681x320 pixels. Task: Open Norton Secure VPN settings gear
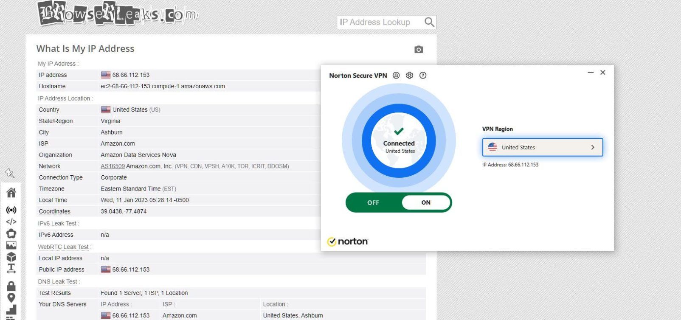pos(409,76)
